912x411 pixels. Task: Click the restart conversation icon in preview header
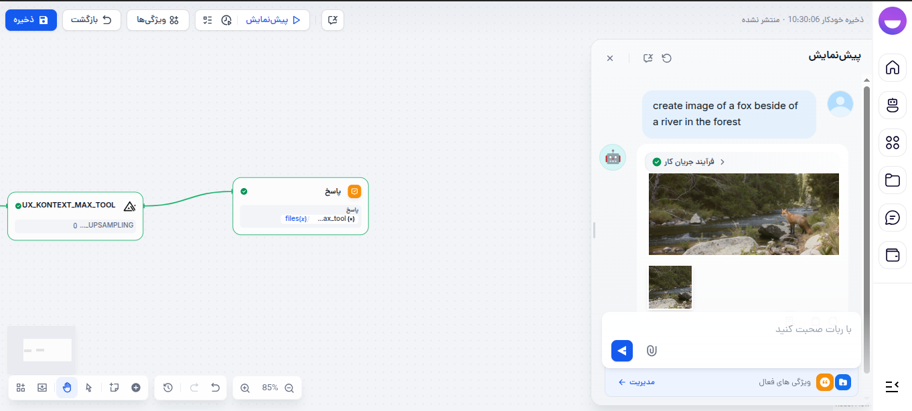tap(666, 58)
